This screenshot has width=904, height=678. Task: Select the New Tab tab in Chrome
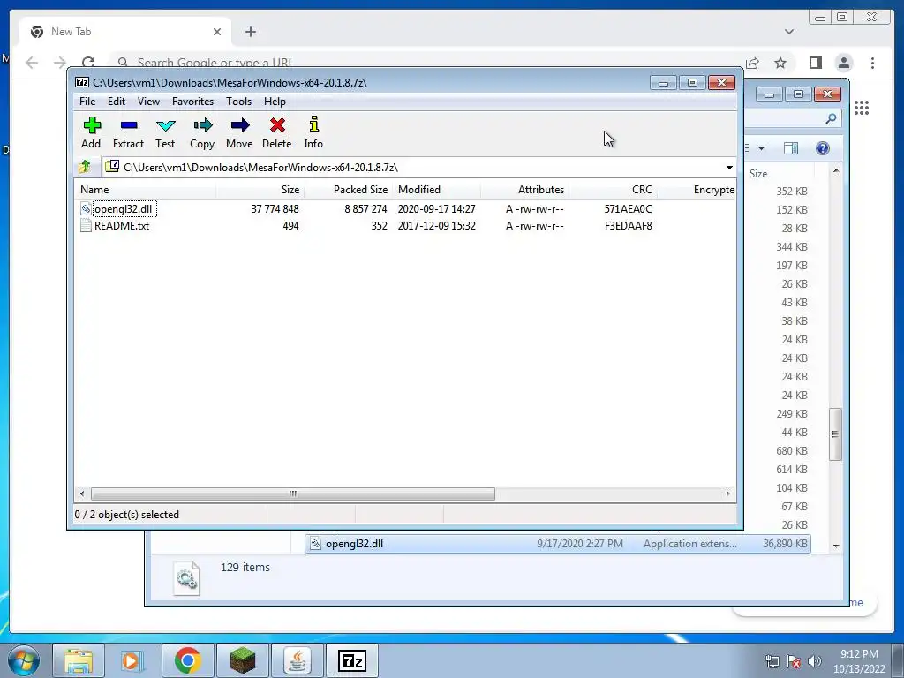[124, 32]
